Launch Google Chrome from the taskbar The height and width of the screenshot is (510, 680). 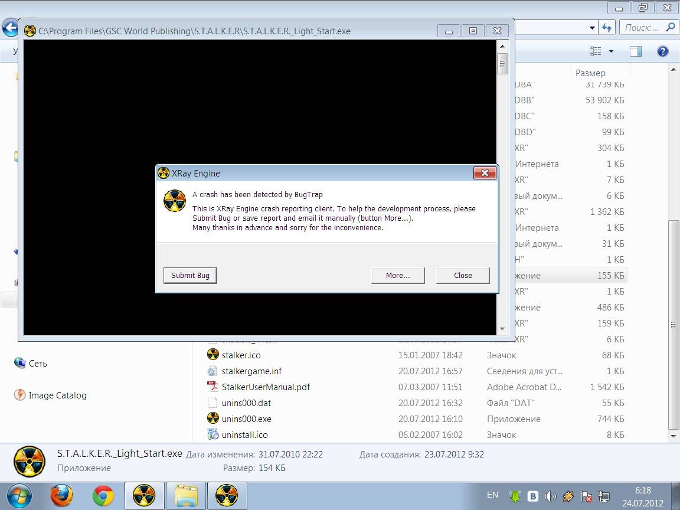pos(103,496)
